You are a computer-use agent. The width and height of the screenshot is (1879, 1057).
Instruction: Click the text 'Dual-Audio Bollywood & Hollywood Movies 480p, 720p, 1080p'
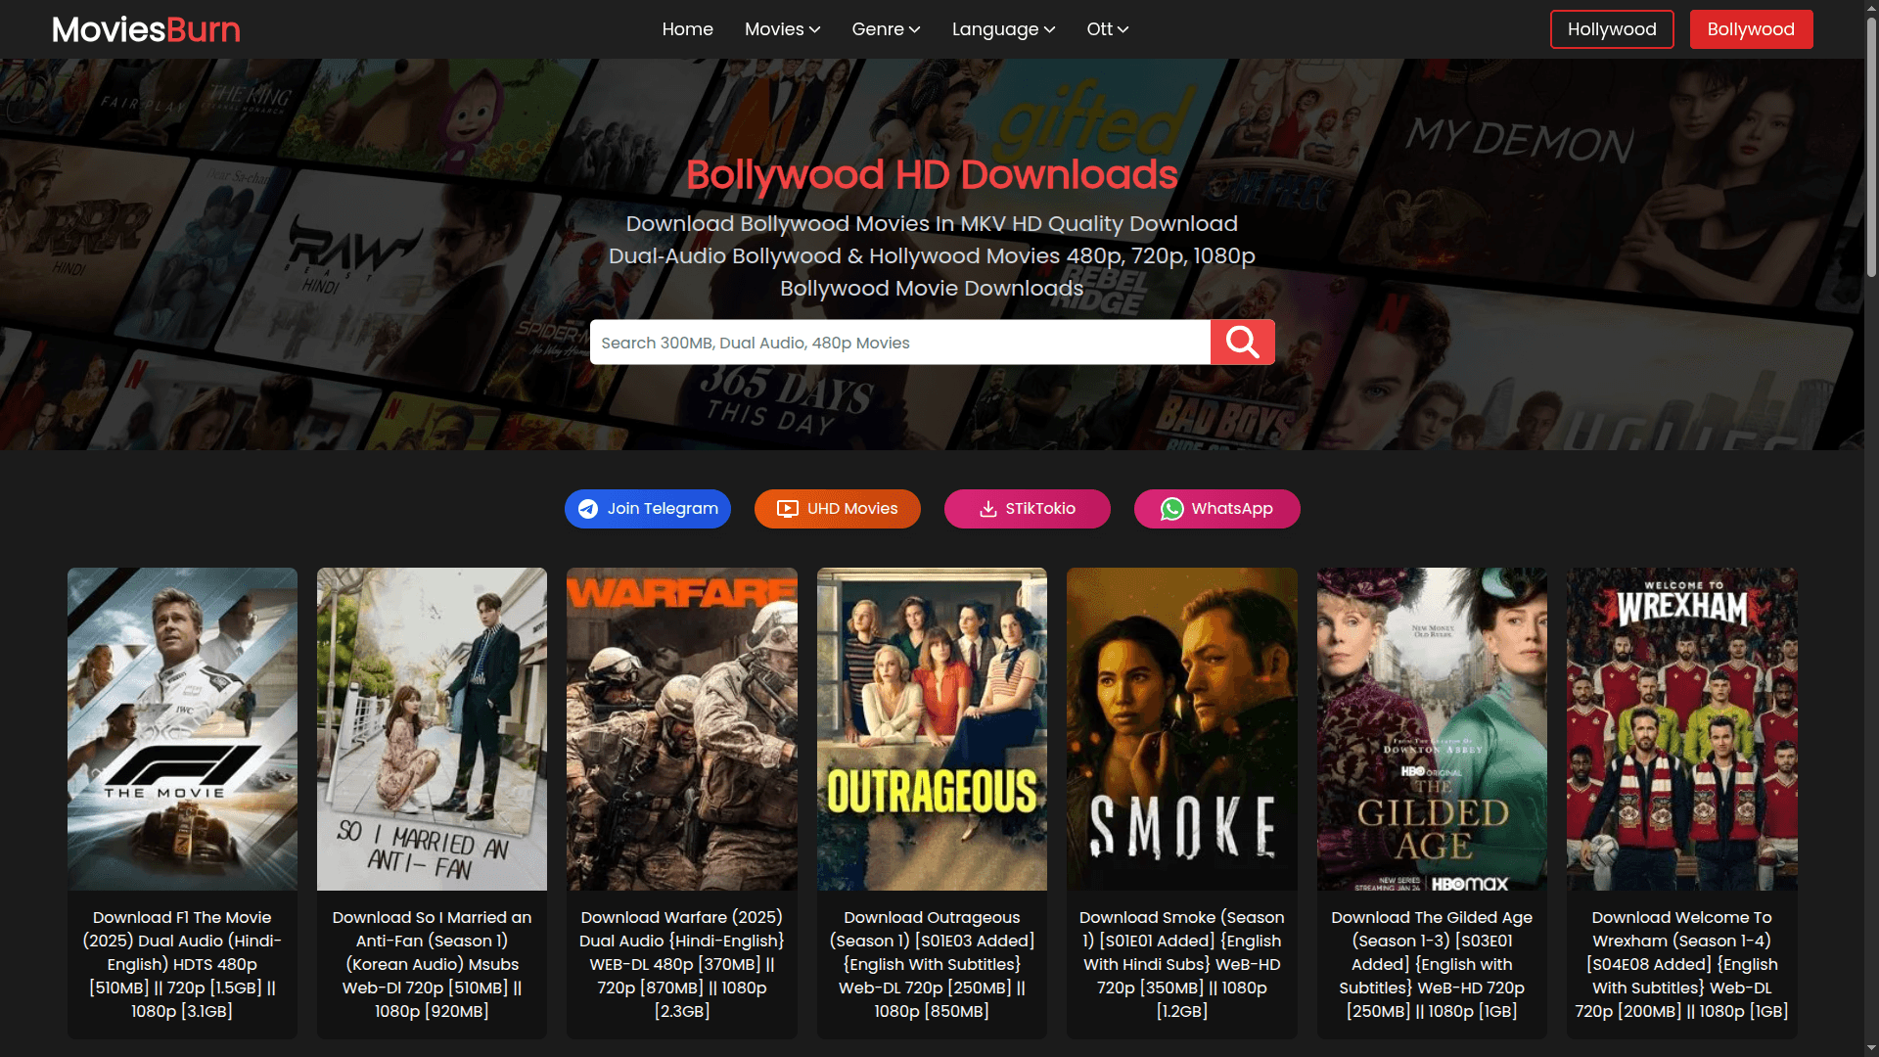pyautogui.click(x=932, y=256)
